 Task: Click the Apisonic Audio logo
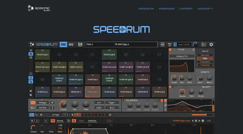(39, 8)
